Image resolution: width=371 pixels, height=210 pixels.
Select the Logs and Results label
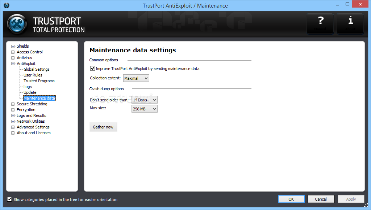click(31, 115)
